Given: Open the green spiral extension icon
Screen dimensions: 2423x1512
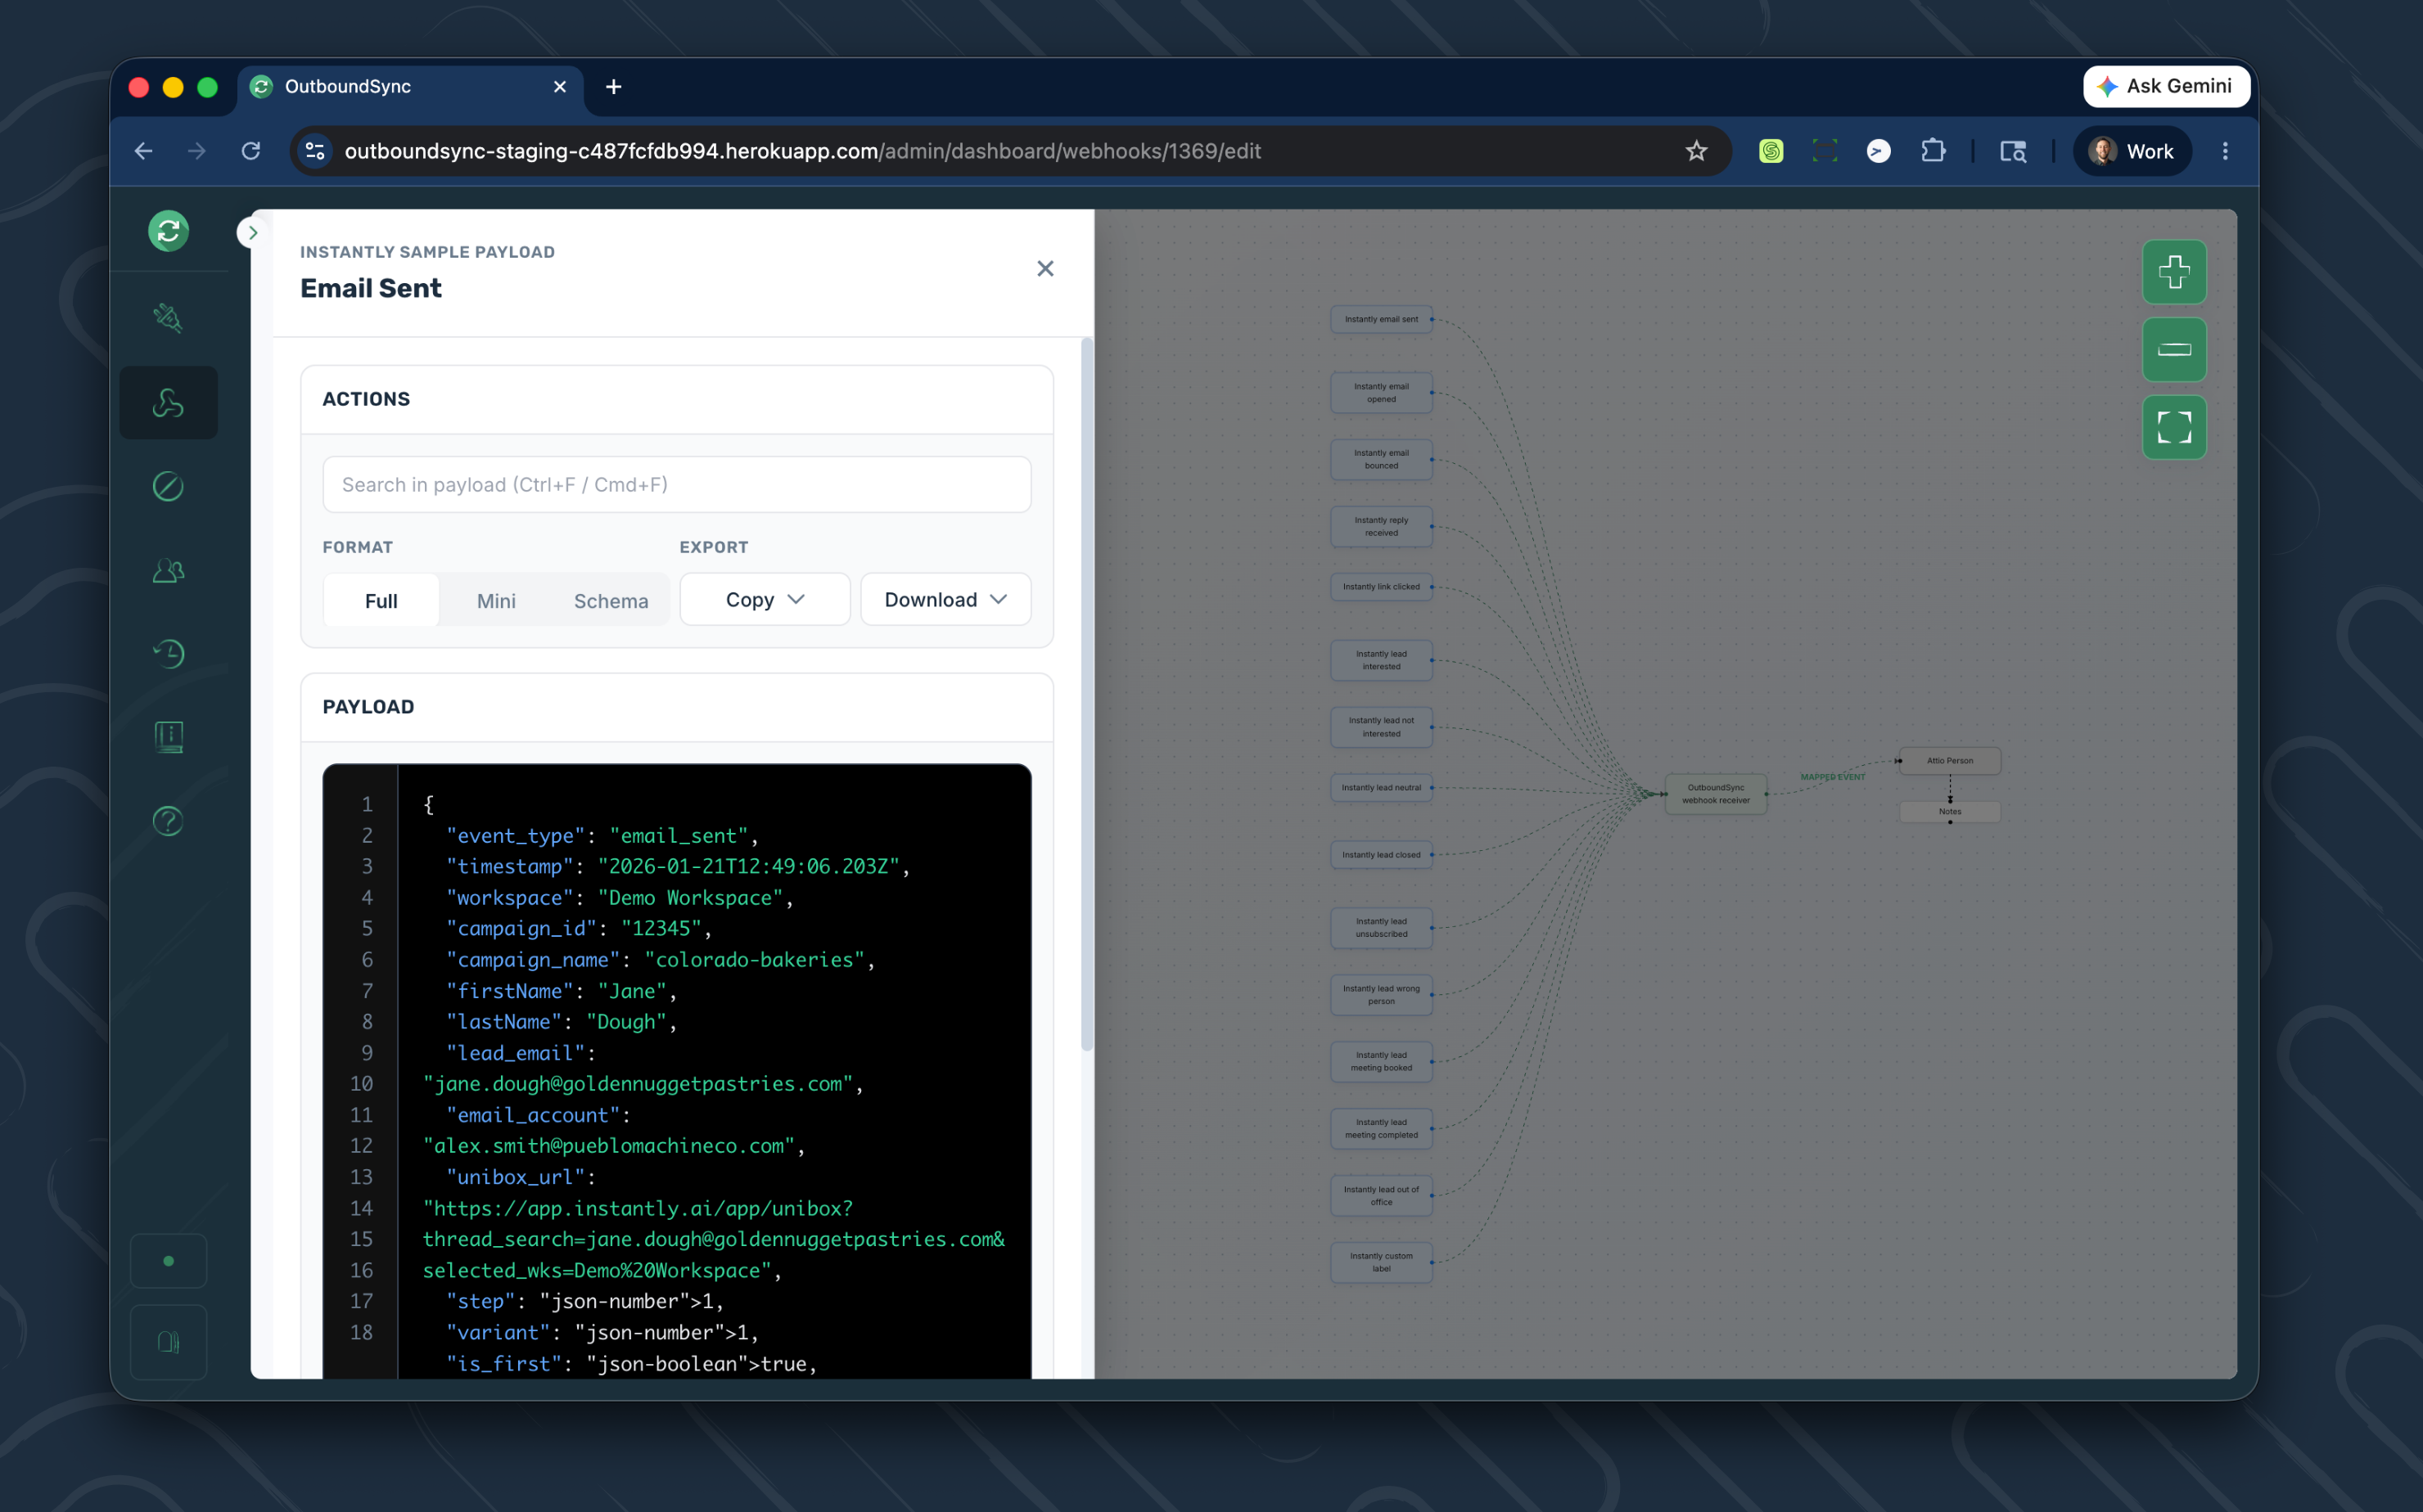Looking at the screenshot, I should (x=1771, y=151).
